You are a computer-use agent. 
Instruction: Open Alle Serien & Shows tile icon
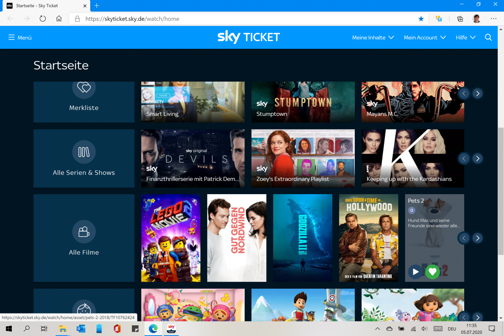[x=84, y=152]
